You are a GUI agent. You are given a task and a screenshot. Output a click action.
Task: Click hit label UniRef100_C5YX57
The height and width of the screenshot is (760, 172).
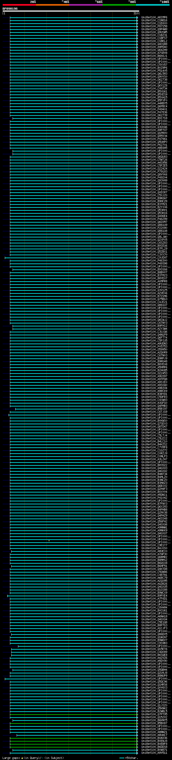(x=154, y=65)
